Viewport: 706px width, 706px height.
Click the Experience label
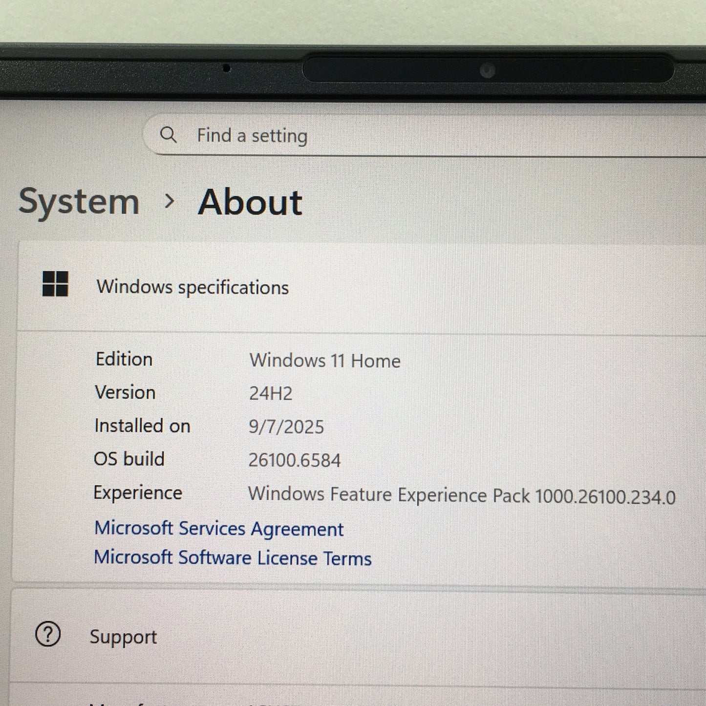click(x=138, y=493)
